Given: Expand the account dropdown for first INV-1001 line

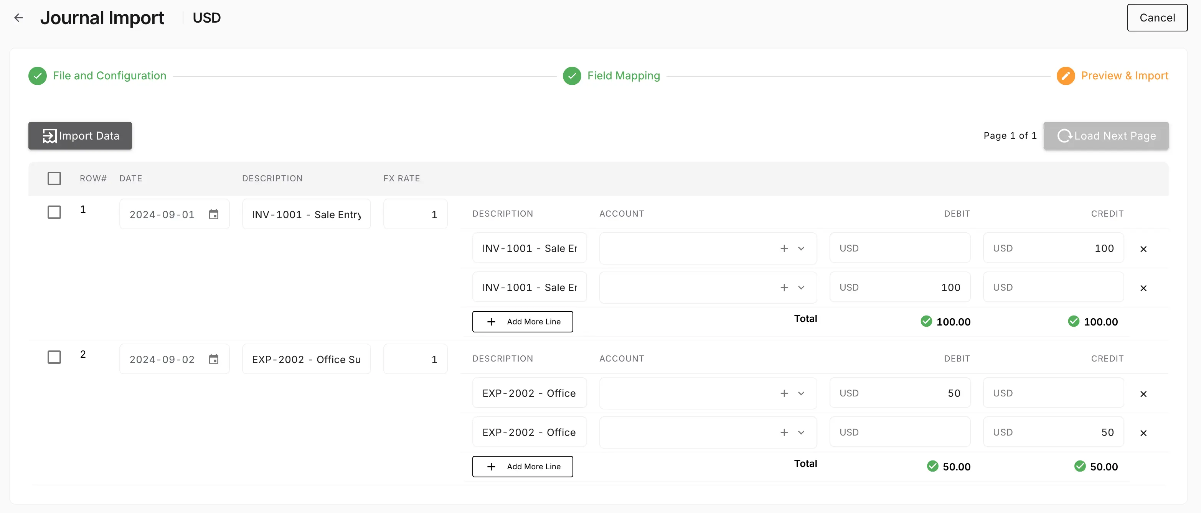Looking at the screenshot, I should point(802,249).
